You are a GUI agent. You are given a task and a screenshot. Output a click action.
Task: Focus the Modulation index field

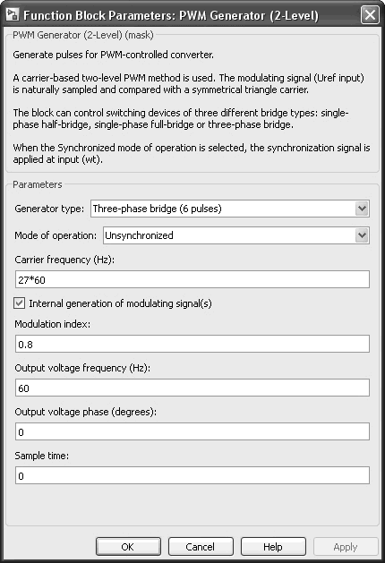pos(192,344)
